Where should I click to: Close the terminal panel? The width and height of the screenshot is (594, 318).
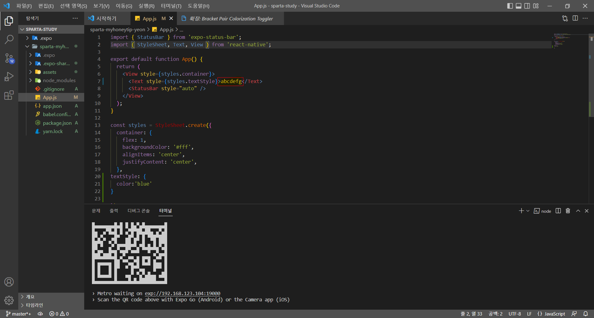coord(587,211)
